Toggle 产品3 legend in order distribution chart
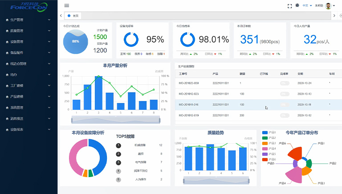This screenshot has height=194, width=342. click(269, 143)
